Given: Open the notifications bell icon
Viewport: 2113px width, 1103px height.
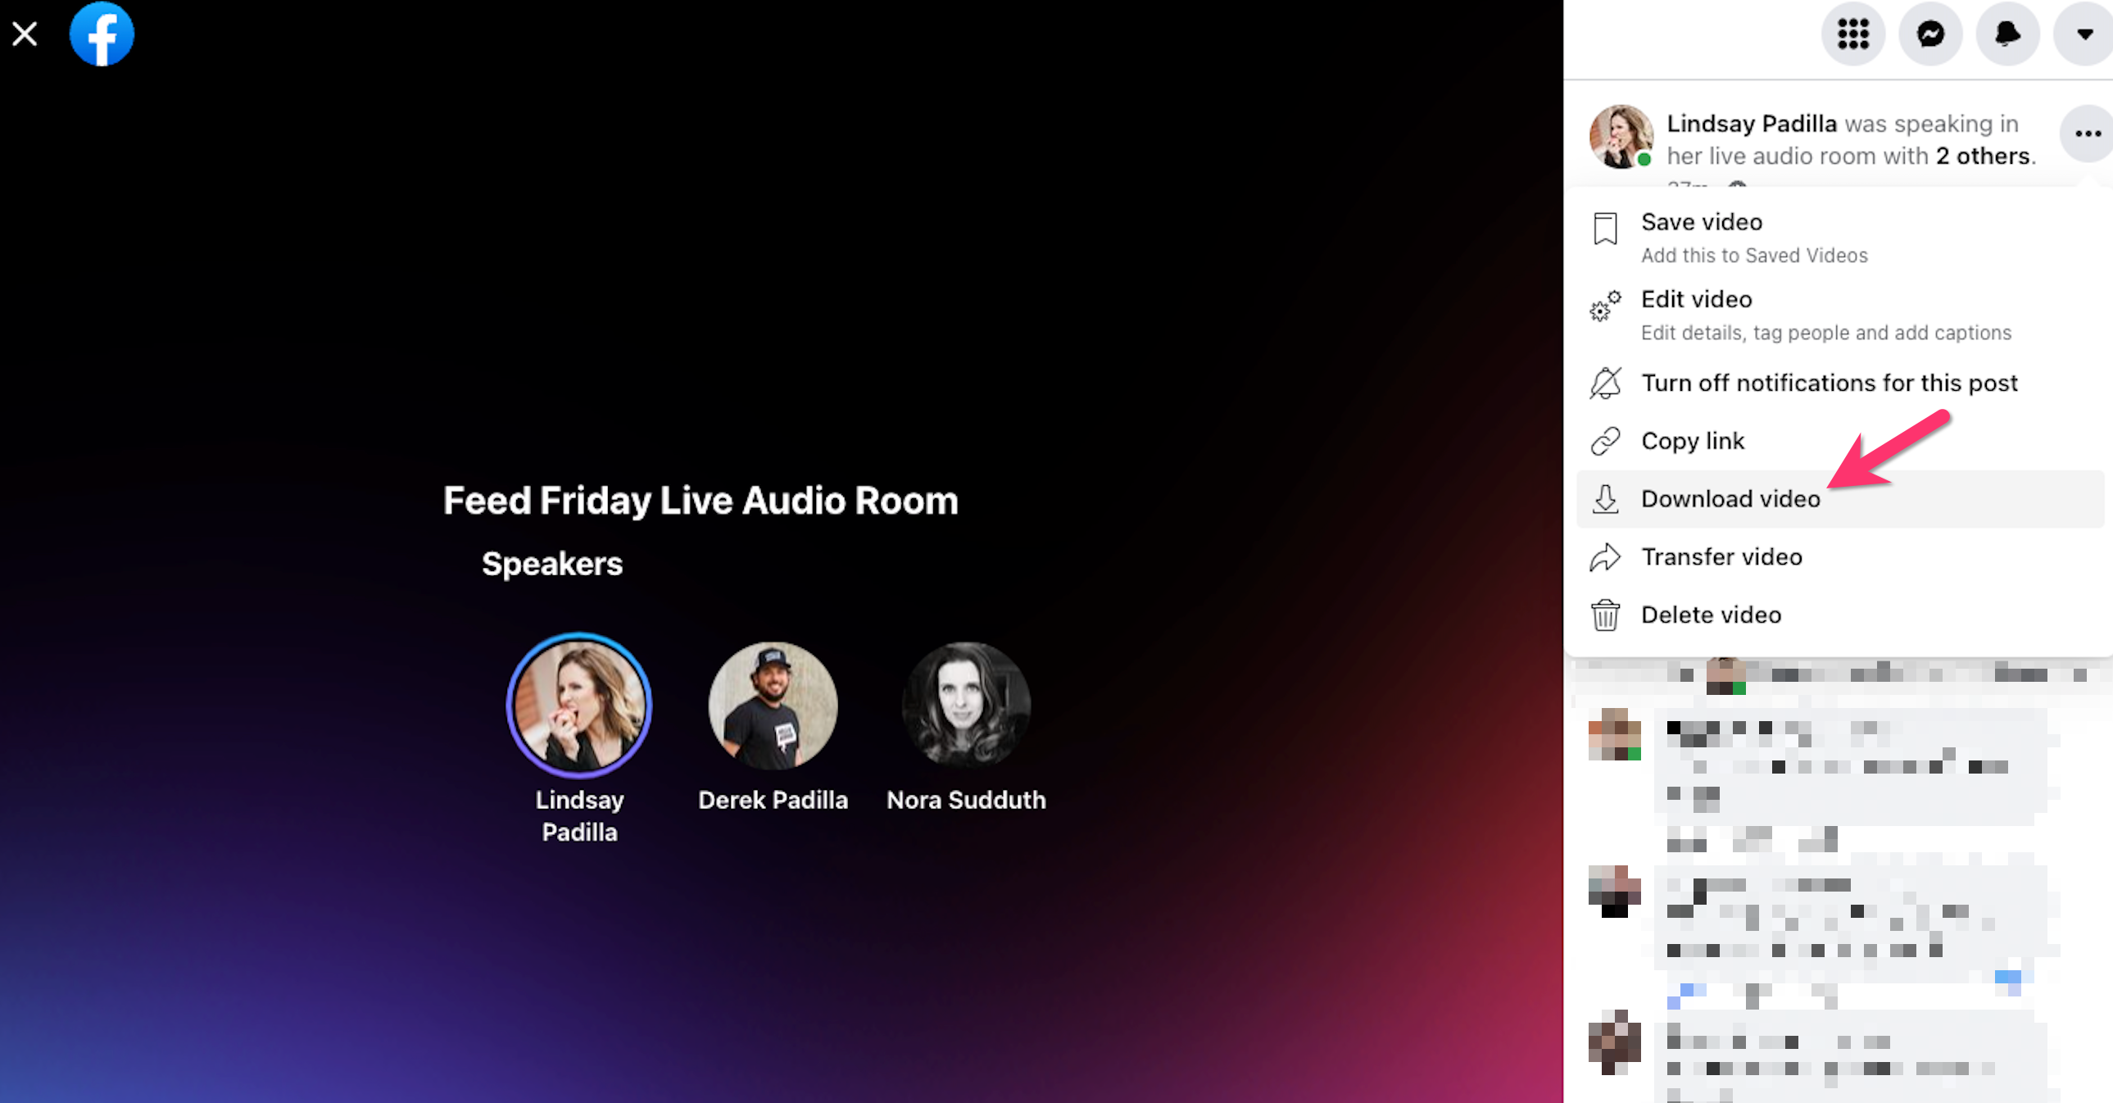Looking at the screenshot, I should pos(2007,34).
